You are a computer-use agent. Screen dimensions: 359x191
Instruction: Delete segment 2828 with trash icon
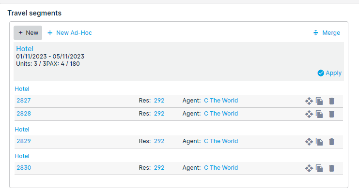click(331, 114)
